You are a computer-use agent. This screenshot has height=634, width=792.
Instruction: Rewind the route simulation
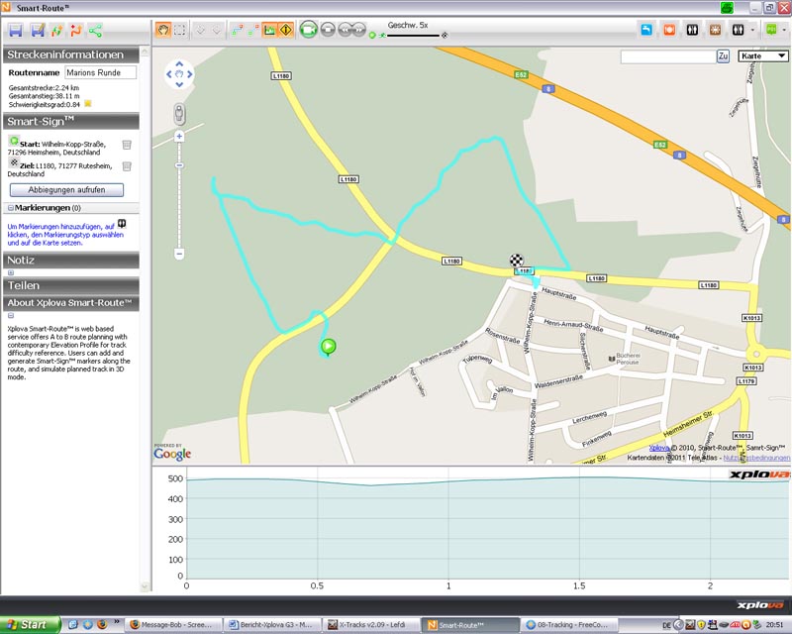[345, 30]
